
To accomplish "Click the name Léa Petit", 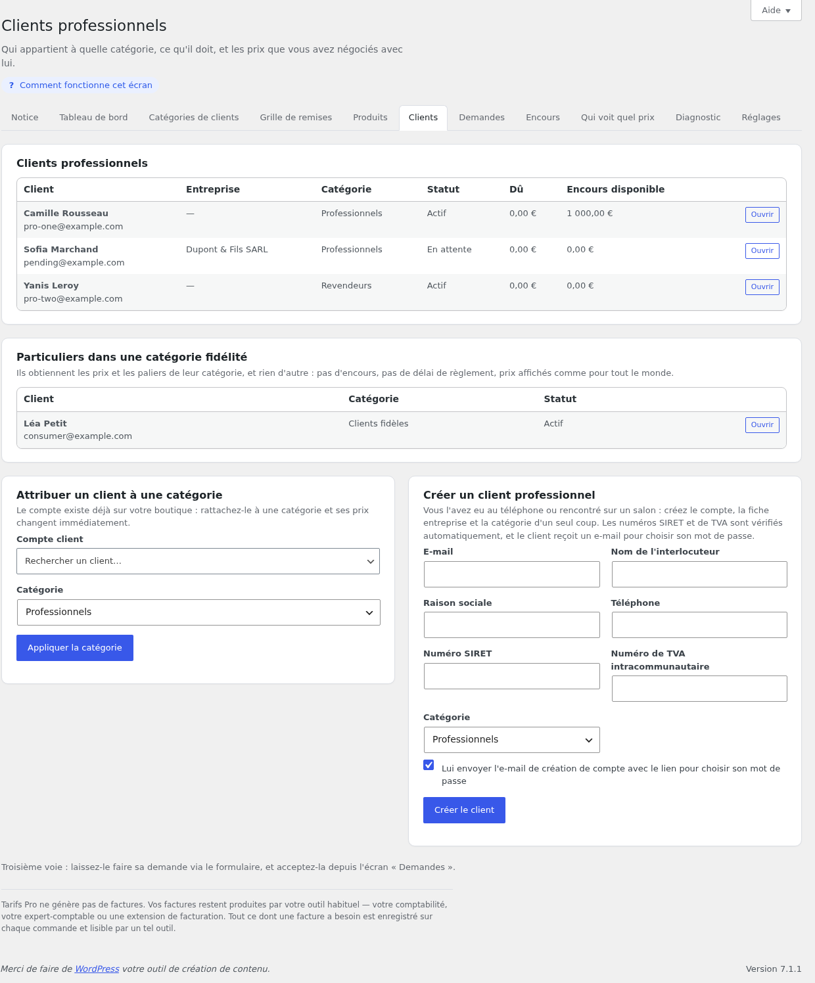I will click(45, 424).
